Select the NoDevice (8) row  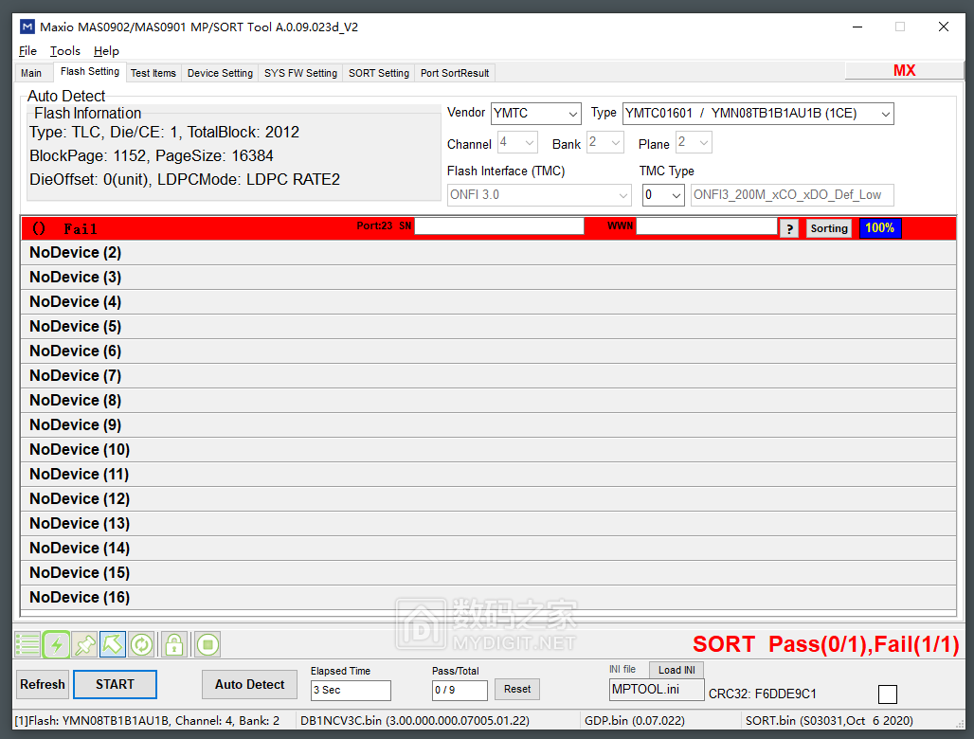click(x=488, y=401)
